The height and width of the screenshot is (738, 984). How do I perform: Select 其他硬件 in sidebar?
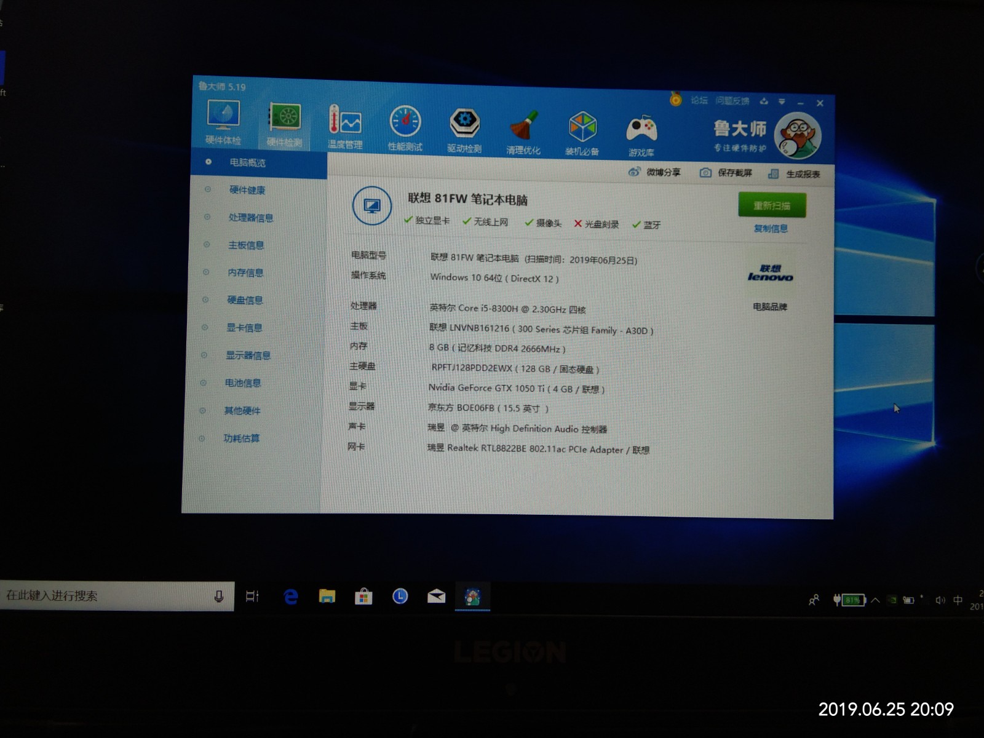(242, 411)
